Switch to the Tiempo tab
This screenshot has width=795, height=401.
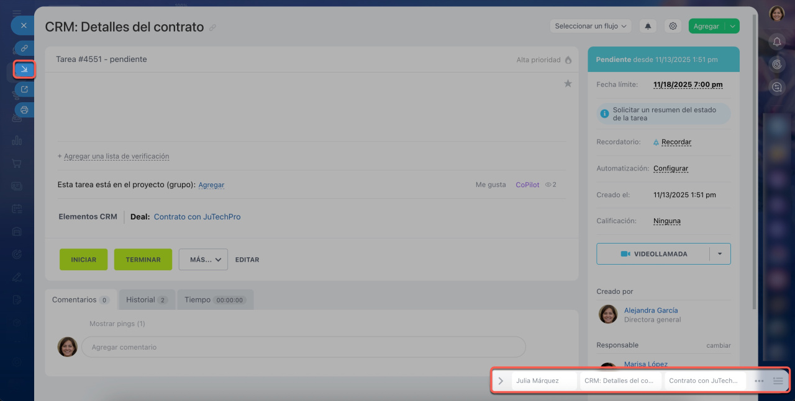coord(214,300)
